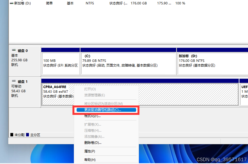Viewport: 248px width, 164px height.
Task: Click the 基本 type cell in volume list
Action: [70, 3]
